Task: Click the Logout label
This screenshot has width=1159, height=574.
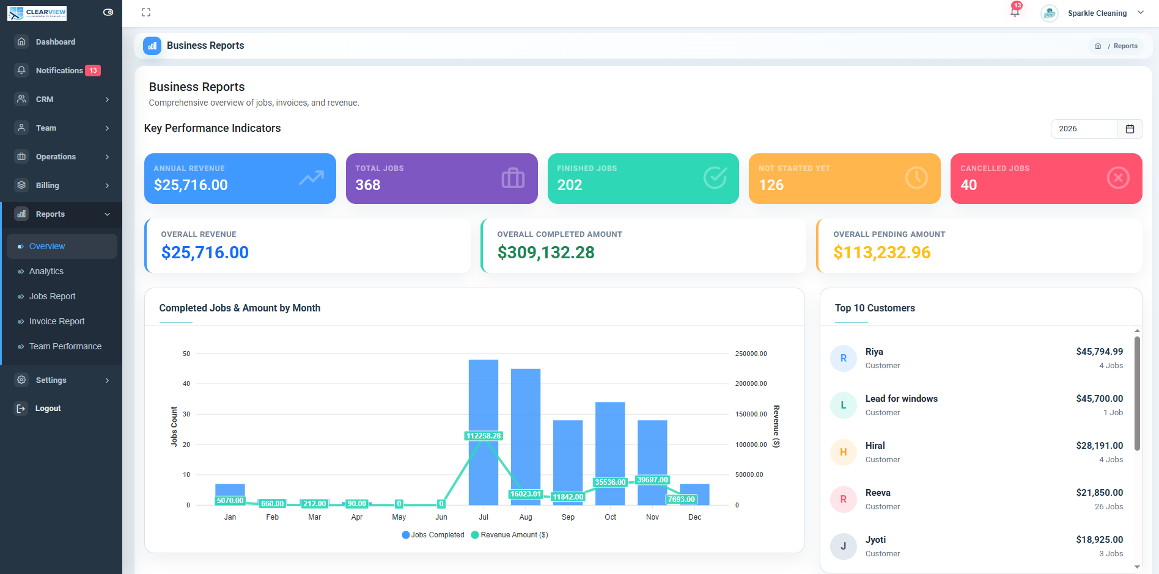Action: point(48,409)
